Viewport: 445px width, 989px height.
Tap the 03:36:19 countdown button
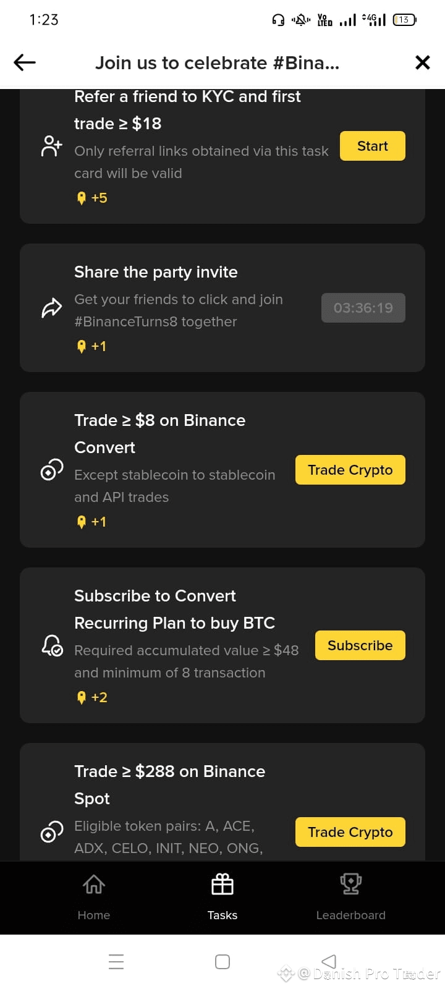363,308
